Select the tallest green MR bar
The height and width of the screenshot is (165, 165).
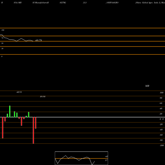click(10, 112)
